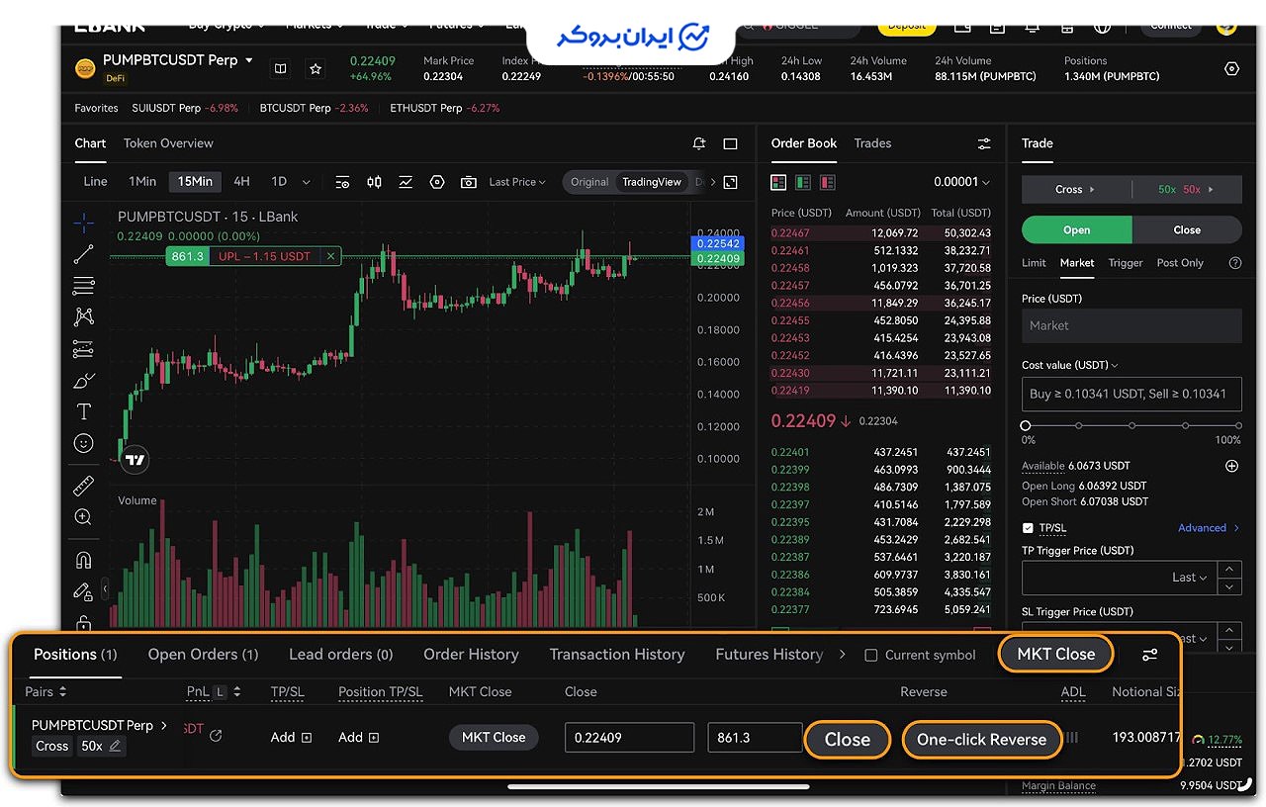Toggle the TP/SL checkbox
1266x807 pixels.
tap(1028, 528)
